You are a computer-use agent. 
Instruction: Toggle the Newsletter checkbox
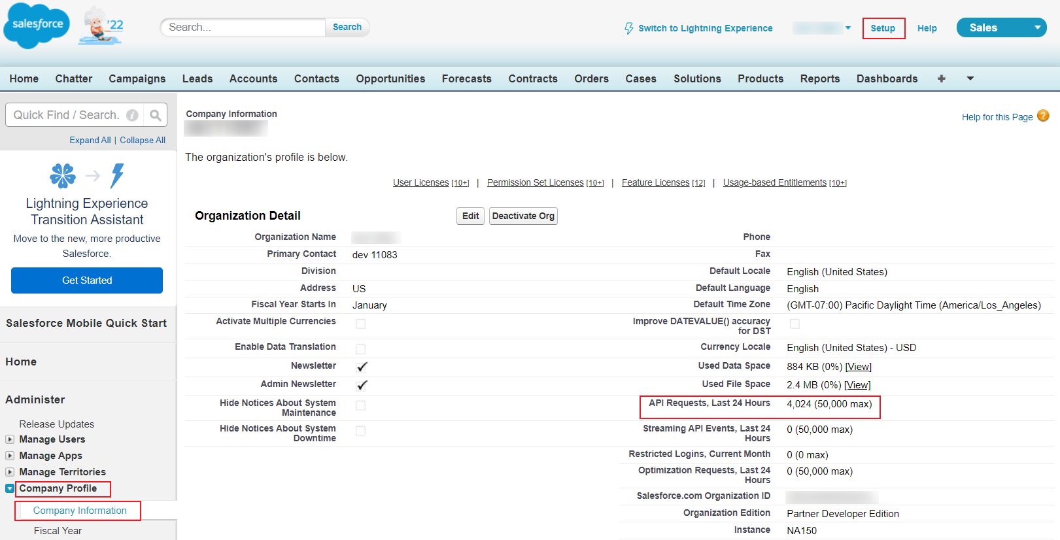click(x=362, y=367)
